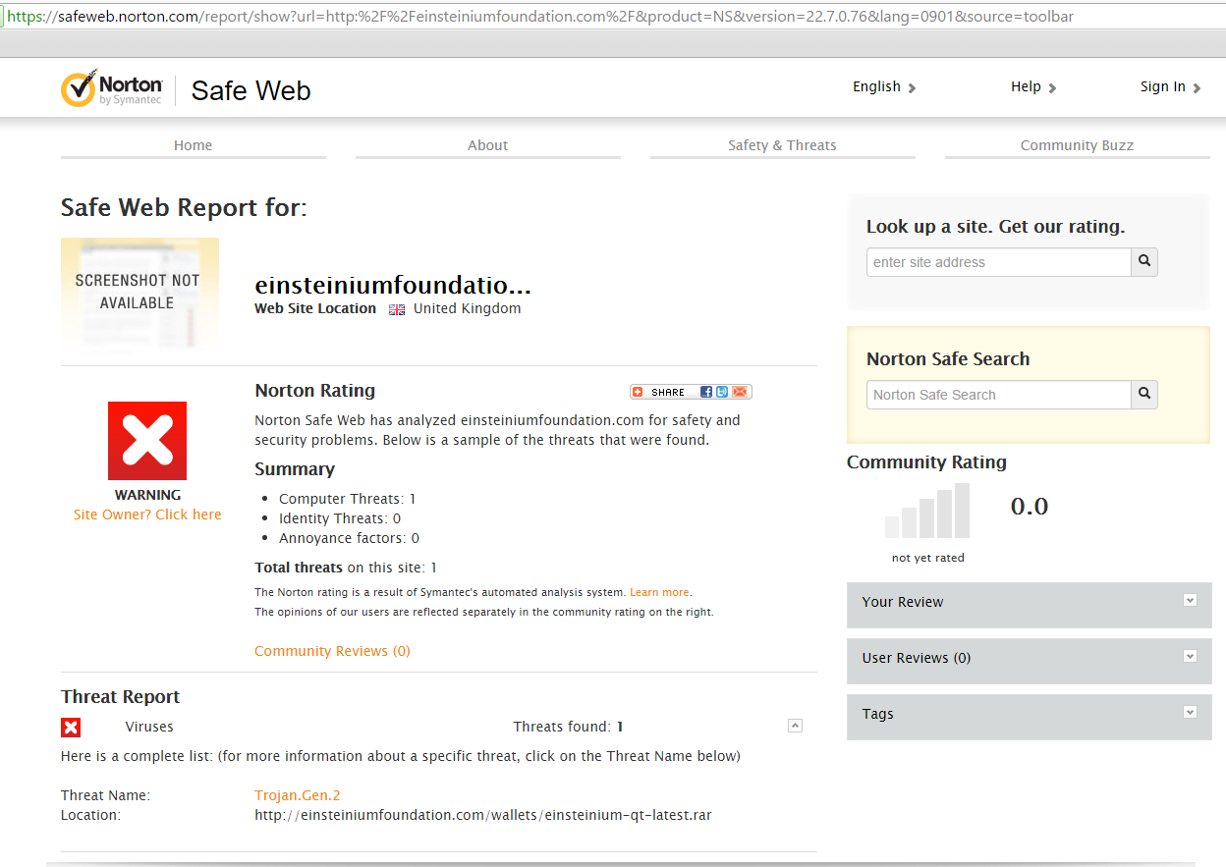Expand the Your Review panel

[1190, 600]
